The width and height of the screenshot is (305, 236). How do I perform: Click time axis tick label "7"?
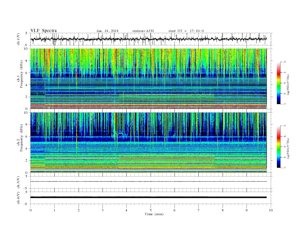[199, 210]
